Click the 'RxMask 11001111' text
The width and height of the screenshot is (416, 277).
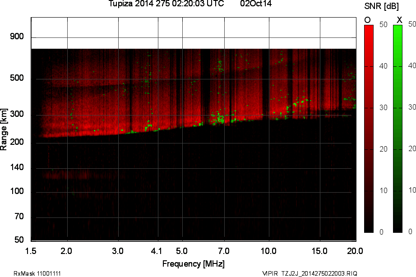point(37,273)
